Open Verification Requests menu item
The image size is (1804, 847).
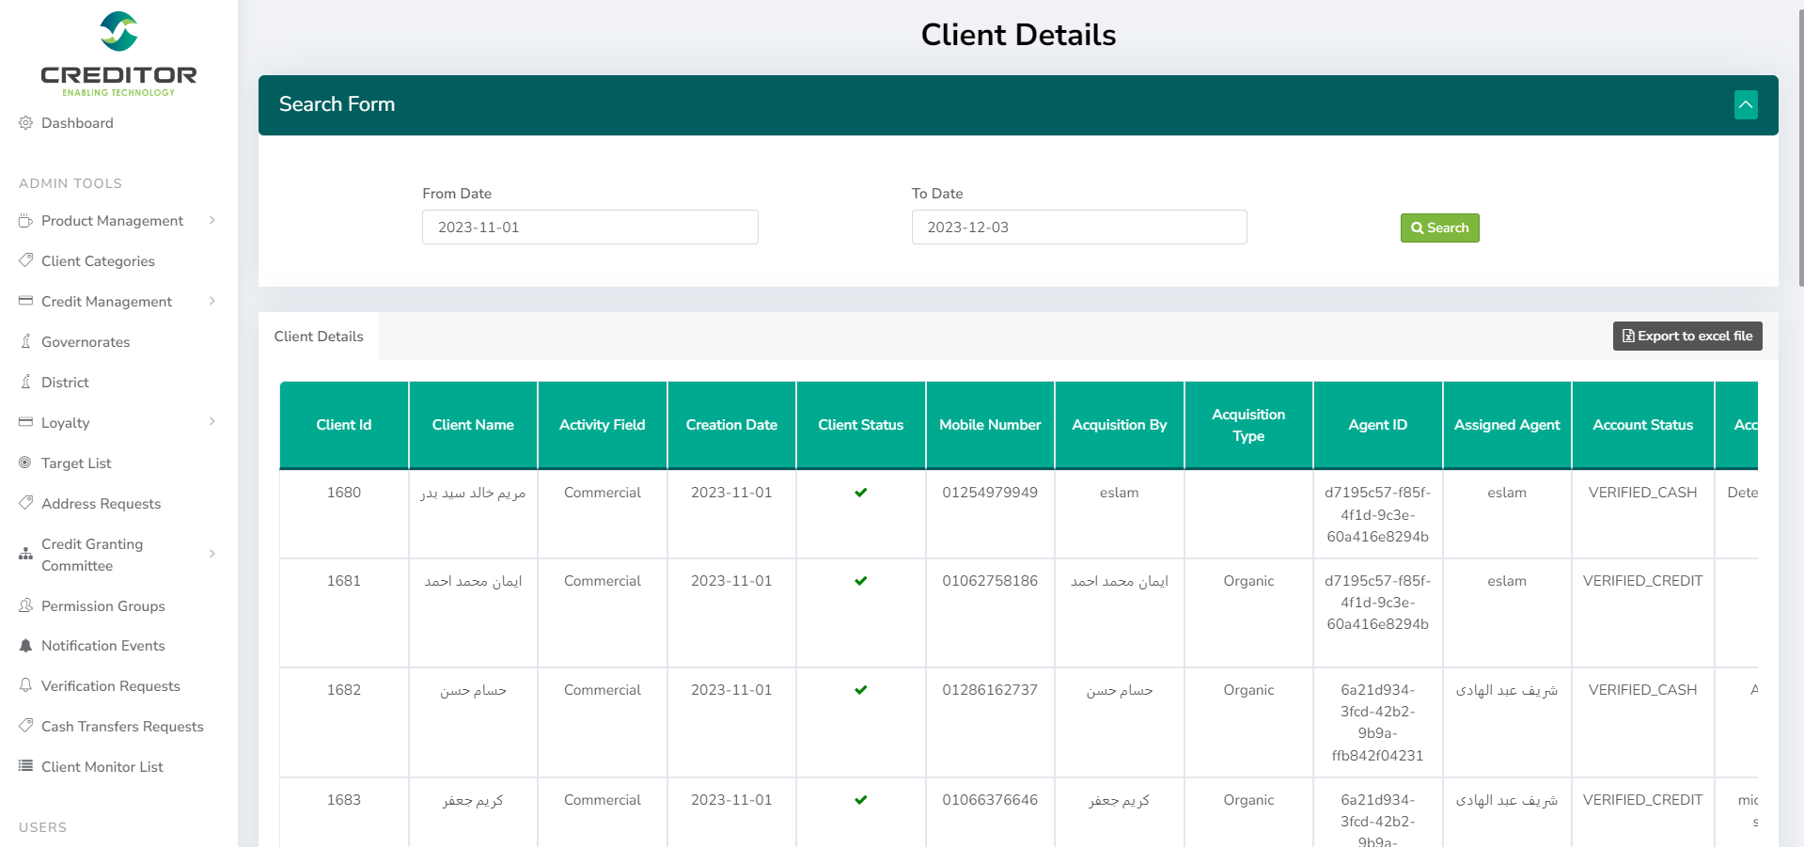pos(110,686)
